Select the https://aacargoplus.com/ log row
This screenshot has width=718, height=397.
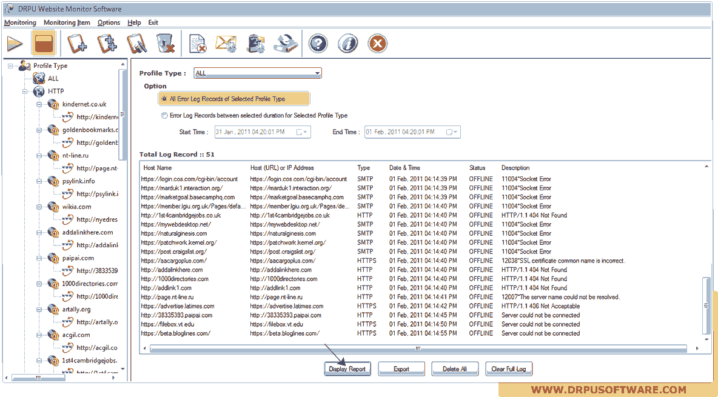[383, 261]
